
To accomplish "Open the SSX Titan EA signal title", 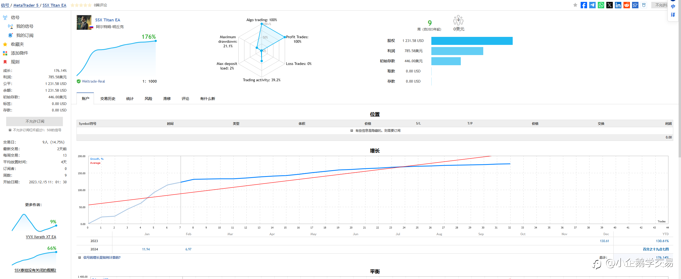I will (108, 20).
